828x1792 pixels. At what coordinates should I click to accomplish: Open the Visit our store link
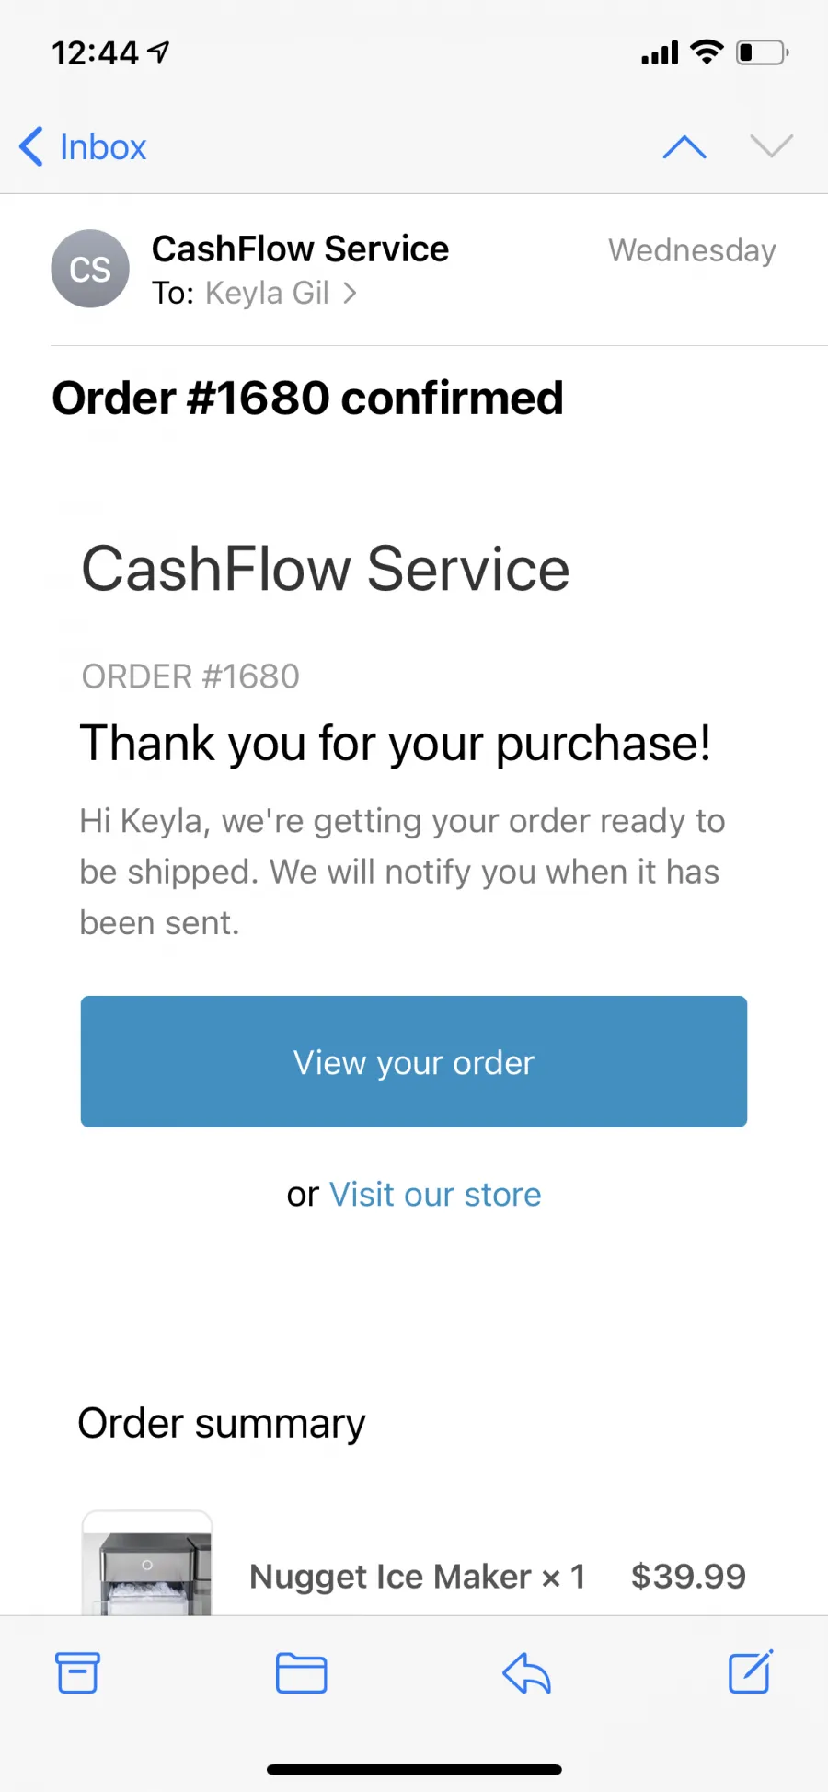pos(435,1195)
